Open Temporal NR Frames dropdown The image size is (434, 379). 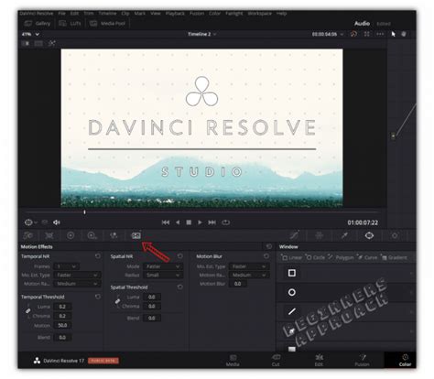[66, 266]
